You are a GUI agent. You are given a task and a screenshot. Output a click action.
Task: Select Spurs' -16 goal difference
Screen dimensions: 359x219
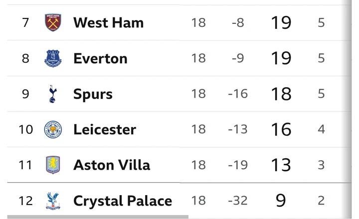tap(238, 94)
